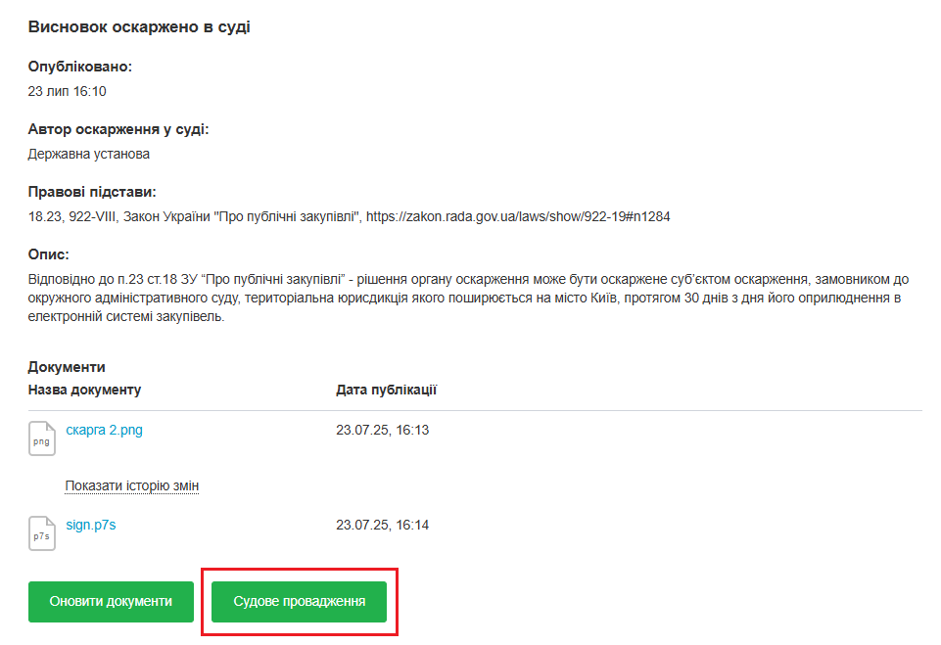Click the Опубліковано label
The height and width of the screenshot is (645, 941).
(x=80, y=67)
